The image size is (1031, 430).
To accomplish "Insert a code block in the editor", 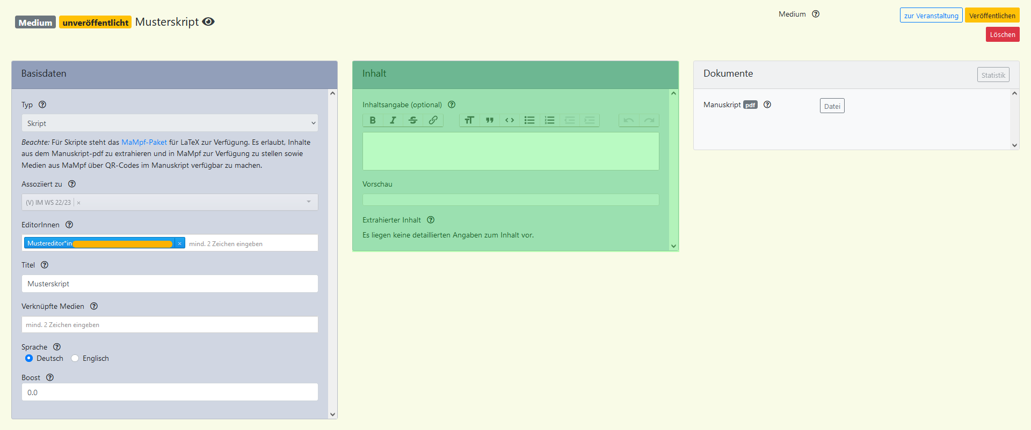I will [x=510, y=120].
